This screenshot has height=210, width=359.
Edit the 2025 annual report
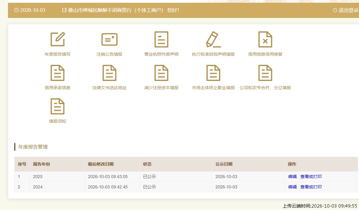point(292,177)
